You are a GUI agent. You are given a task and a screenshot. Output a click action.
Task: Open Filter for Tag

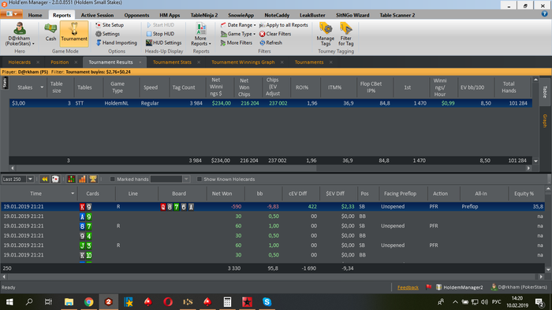point(345,34)
